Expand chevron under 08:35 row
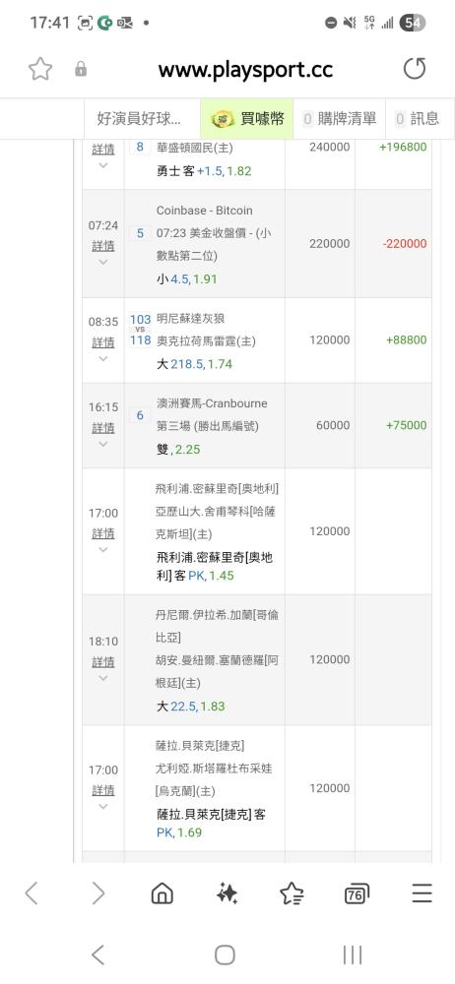 103,358
